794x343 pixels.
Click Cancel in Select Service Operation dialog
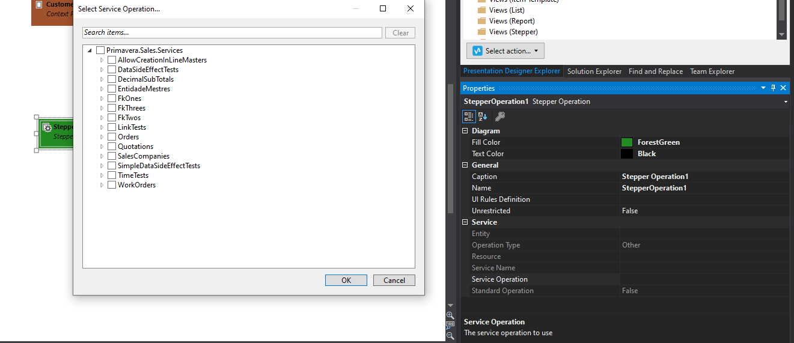[x=394, y=281]
